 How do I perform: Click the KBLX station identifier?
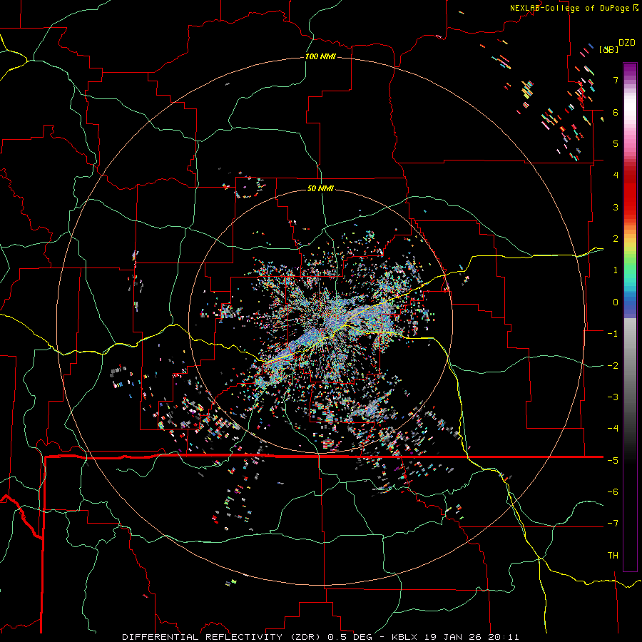pos(404,637)
